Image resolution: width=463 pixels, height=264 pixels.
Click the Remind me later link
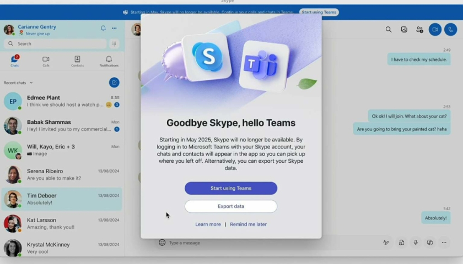248,224
